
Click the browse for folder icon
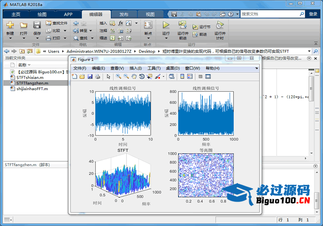tap(30, 51)
